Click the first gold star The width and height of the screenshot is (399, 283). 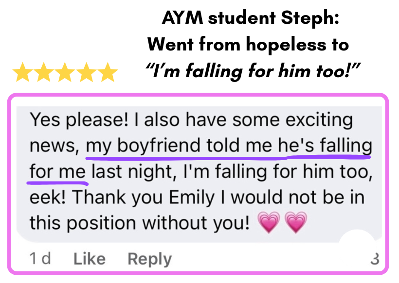[x=22, y=73]
